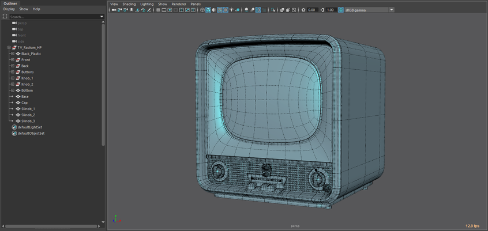This screenshot has width=488, height=231.
Task: Toggle wireframe on shaded display icon
Action: click(220, 10)
